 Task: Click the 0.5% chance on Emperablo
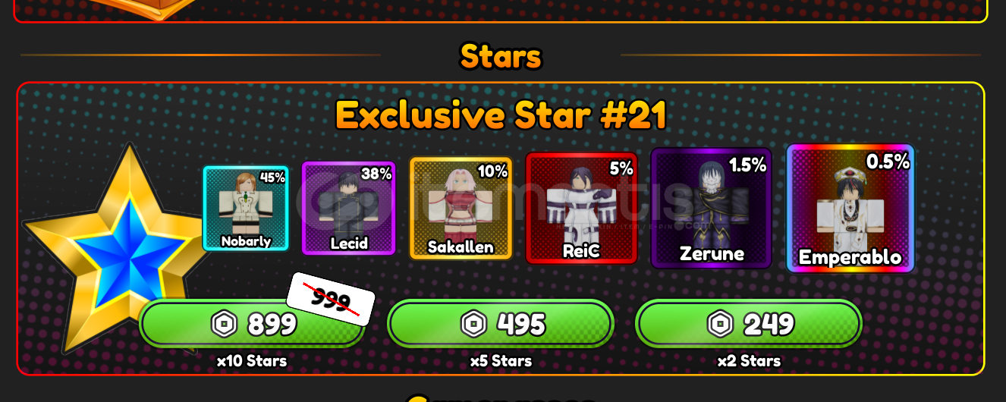coord(888,162)
